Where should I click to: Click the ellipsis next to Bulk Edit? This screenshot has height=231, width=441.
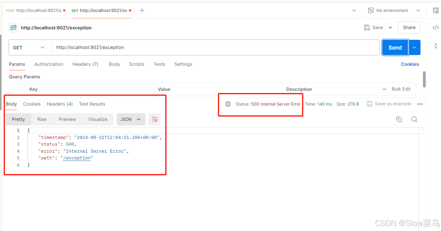pos(384,89)
